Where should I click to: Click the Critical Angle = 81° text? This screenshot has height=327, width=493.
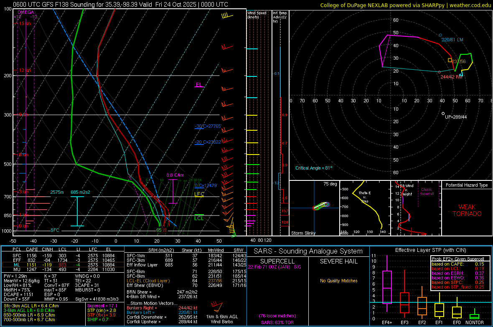tap(313, 168)
